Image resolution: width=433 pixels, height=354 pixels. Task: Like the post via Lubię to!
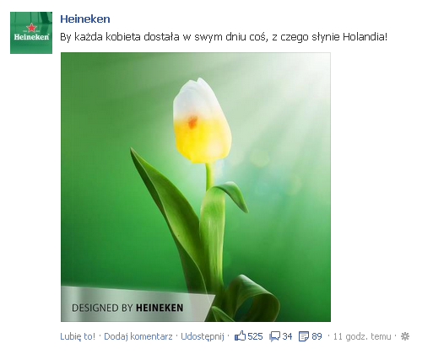coord(78,336)
